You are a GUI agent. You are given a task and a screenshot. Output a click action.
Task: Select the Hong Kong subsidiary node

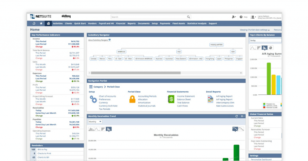210,59
